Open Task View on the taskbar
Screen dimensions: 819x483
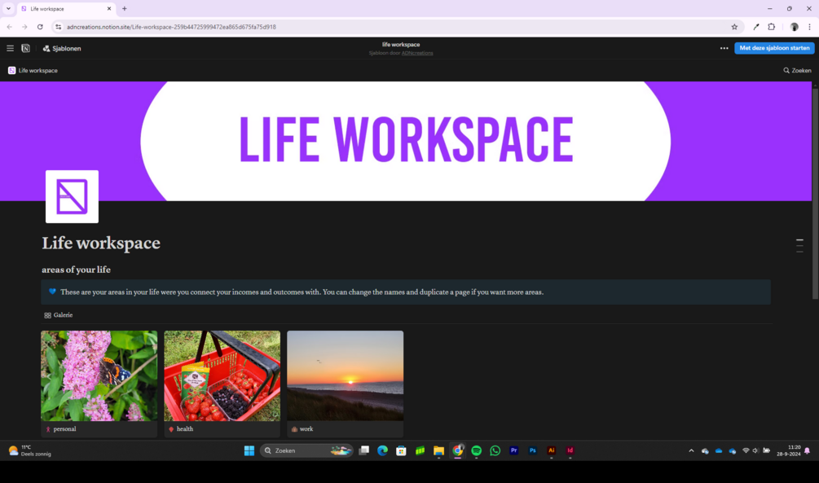(x=364, y=450)
